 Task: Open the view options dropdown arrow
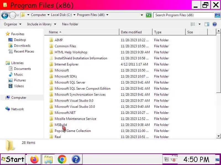point(199,24)
